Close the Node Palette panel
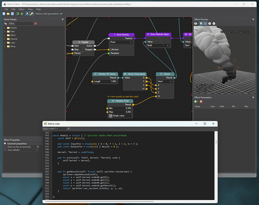The height and width of the screenshot is (205, 259). pyautogui.click(x=63, y=19)
